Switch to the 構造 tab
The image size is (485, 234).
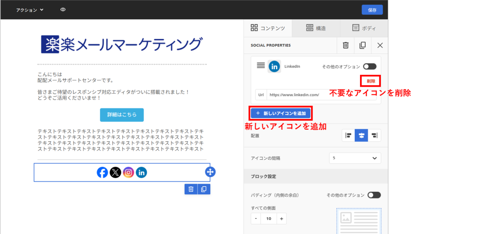[316, 28]
